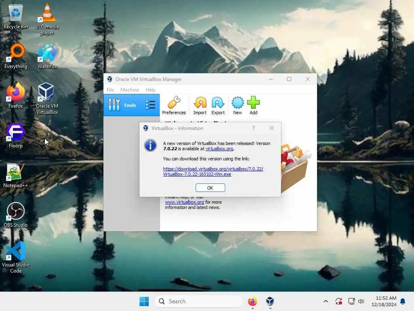This screenshot has height=311, width=414.
Task: Launch VLC media player from desktop
Action: (47, 19)
